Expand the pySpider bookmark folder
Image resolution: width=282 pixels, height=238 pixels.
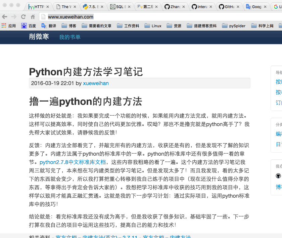pos(234,26)
